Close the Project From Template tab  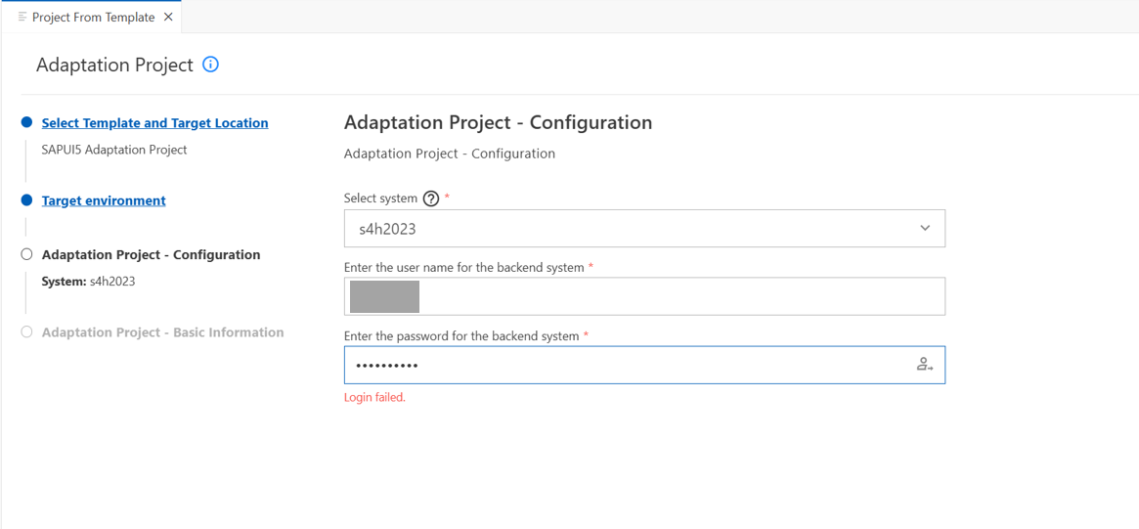tap(168, 17)
